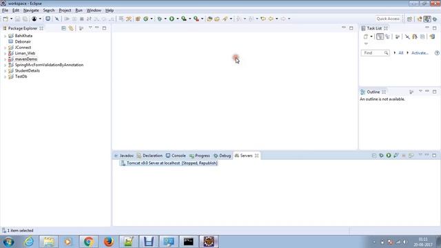Image resolution: width=441 pixels, height=248 pixels.
Task: Open Internet Explorer from the taskbar
Action: coord(29,242)
